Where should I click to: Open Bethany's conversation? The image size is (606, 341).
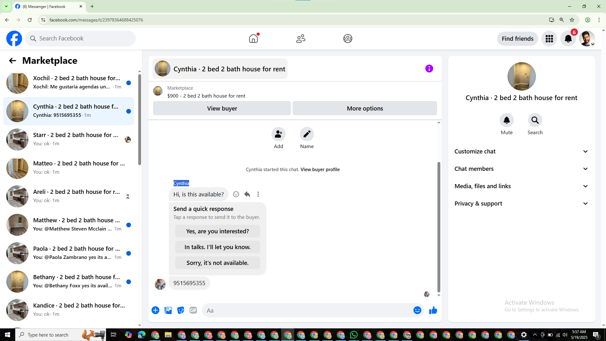click(x=69, y=282)
